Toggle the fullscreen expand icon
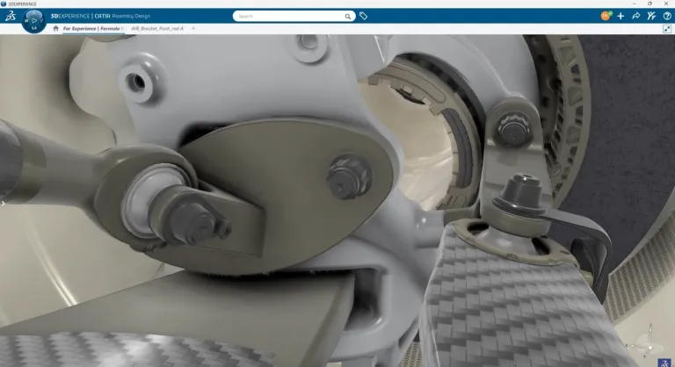675x367 pixels. pyautogui.click(x=667, y=29)
